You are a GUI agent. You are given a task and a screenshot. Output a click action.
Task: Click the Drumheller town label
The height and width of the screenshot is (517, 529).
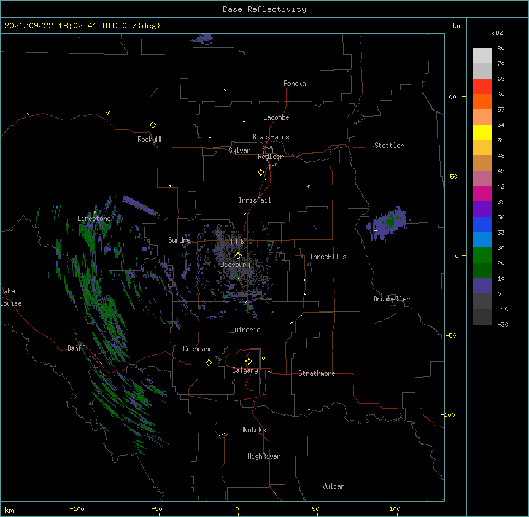point(392,299)
